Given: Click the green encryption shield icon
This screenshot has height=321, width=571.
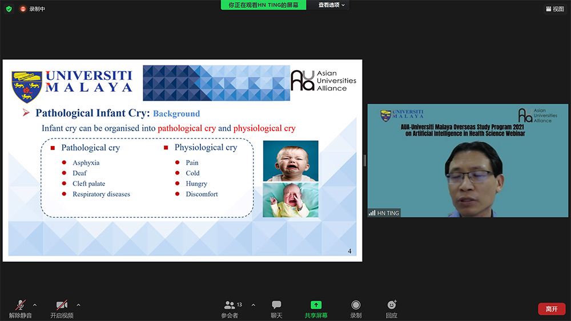Looking at the screenshot, I should point(9,9).
